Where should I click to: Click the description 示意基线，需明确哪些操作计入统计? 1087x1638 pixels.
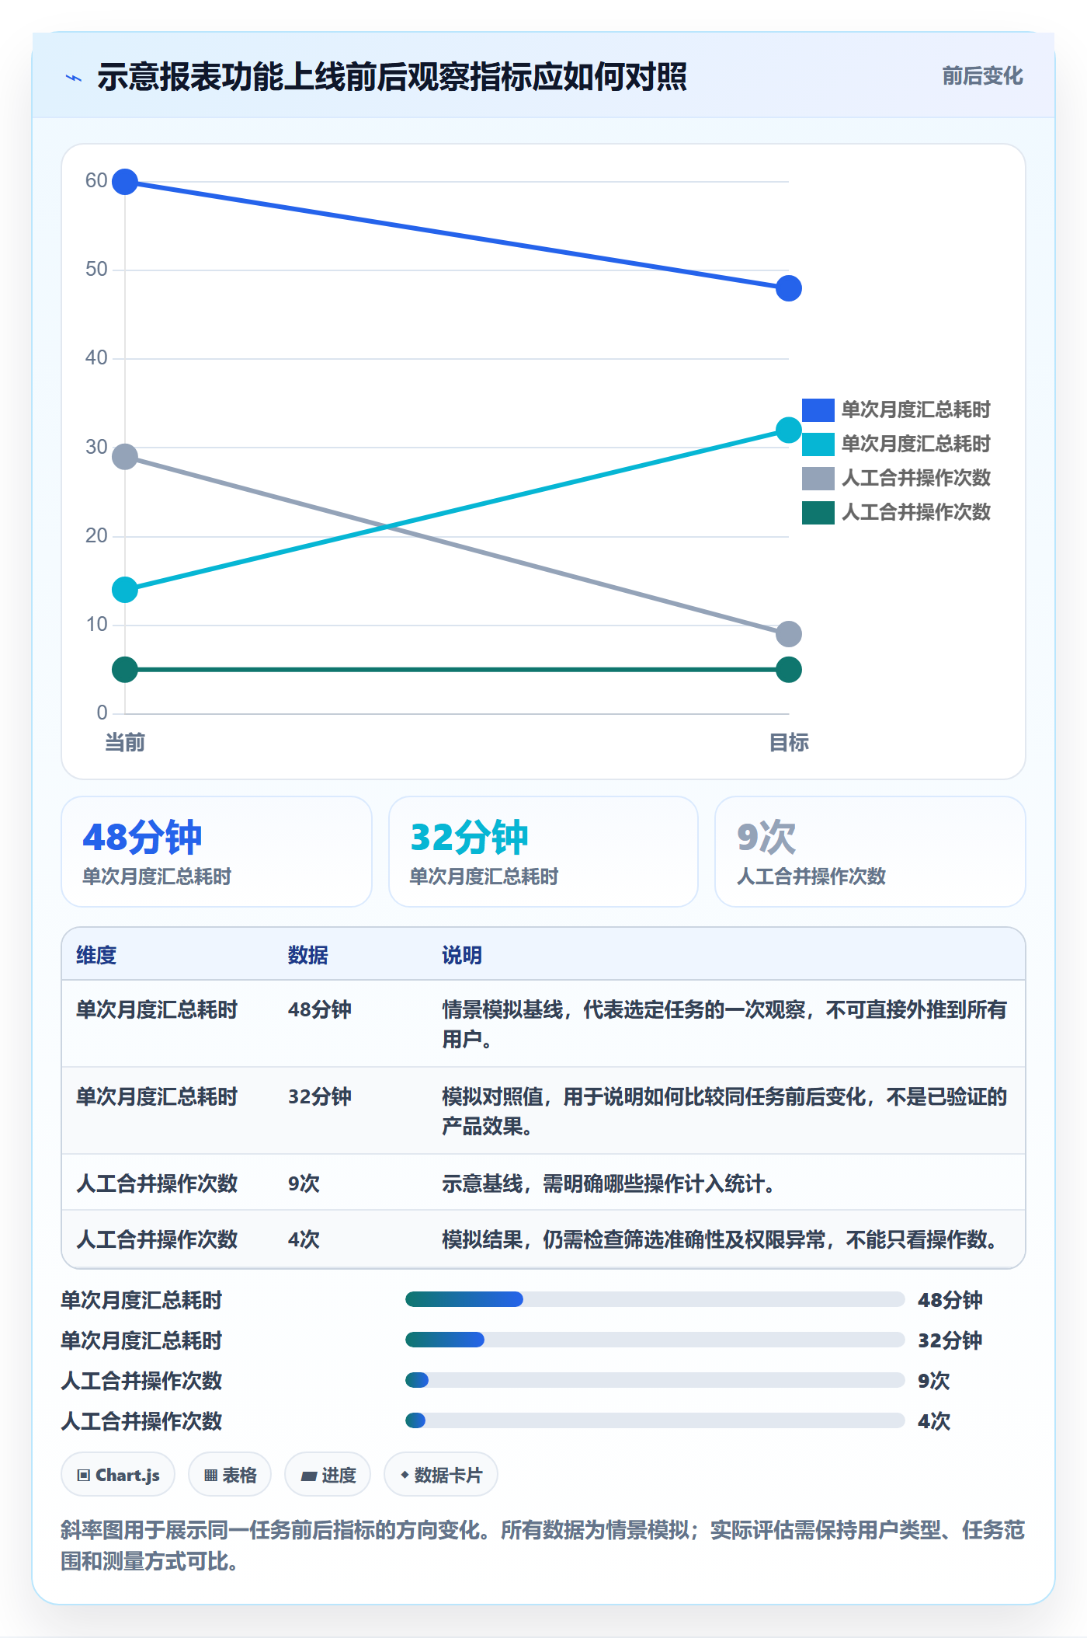coord(609,1184)
